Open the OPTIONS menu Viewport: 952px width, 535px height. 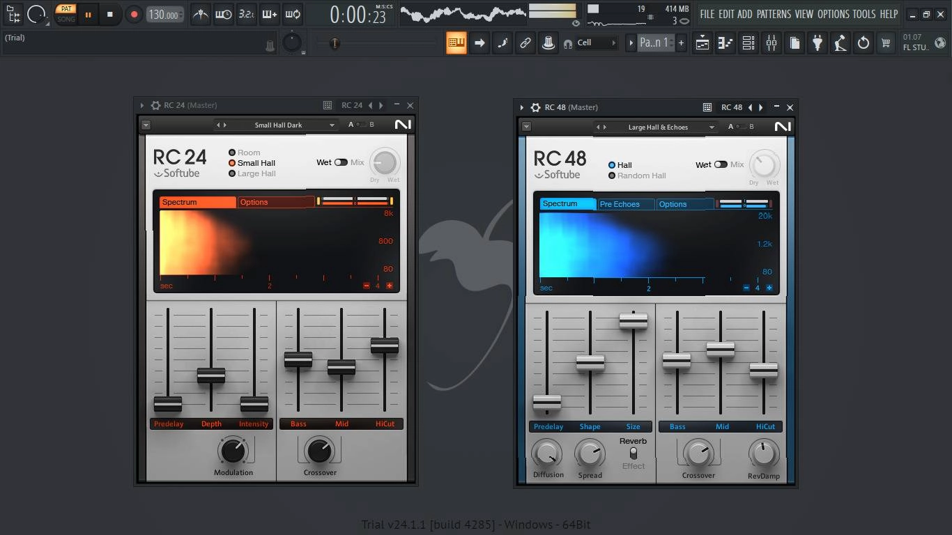(834, 14)
